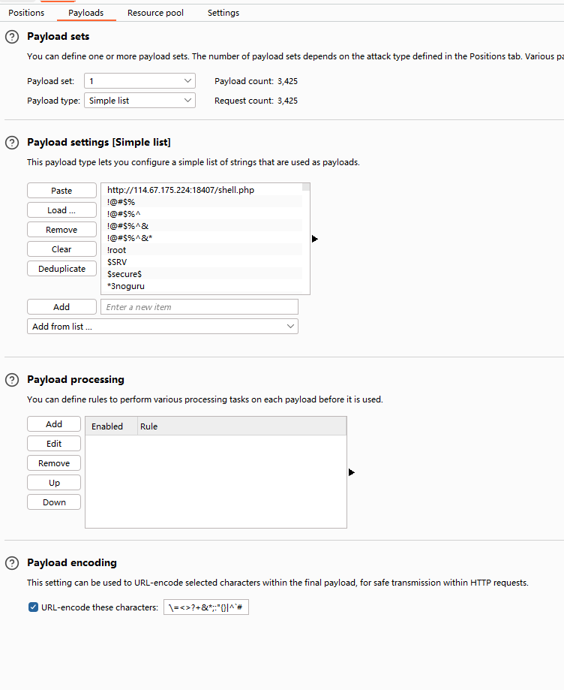The width and height of the screenshot is (564, 690).
Task: Click help icon beside Payload encoding
Action: coord(11,563)
